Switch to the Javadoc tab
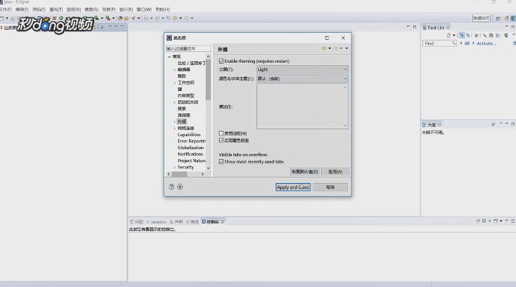The image size is (516, 287). 157,222
